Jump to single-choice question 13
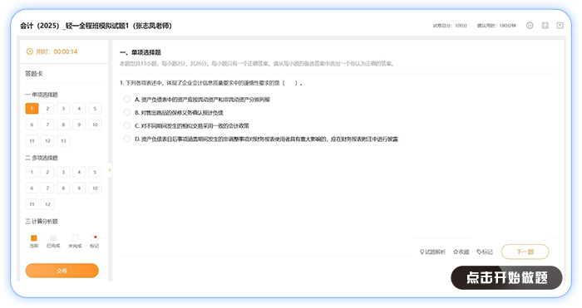582x308 pixels. (x=63, y=141)
